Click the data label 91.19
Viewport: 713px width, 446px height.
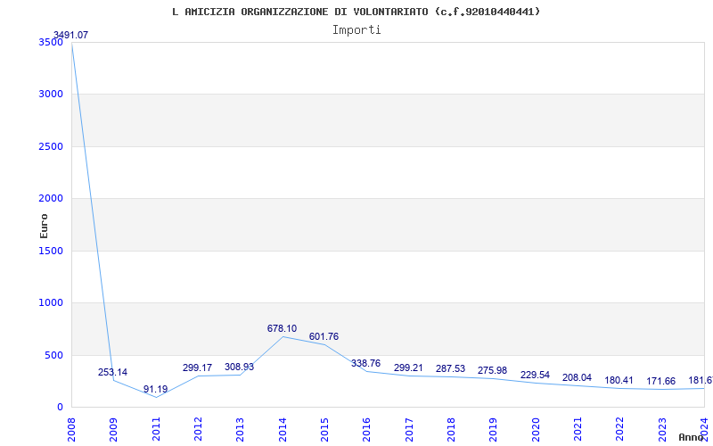[155, 390]
